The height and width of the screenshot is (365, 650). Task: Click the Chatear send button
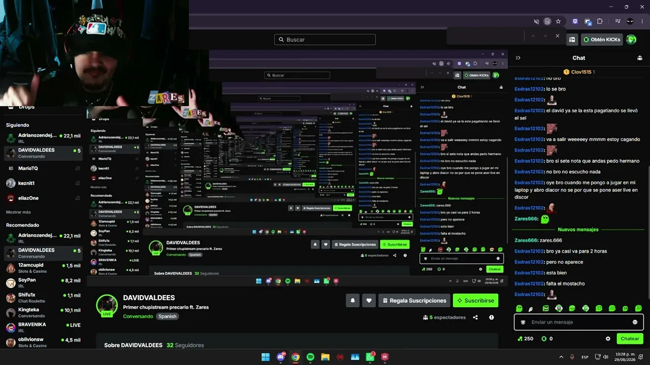pos(630,339)
